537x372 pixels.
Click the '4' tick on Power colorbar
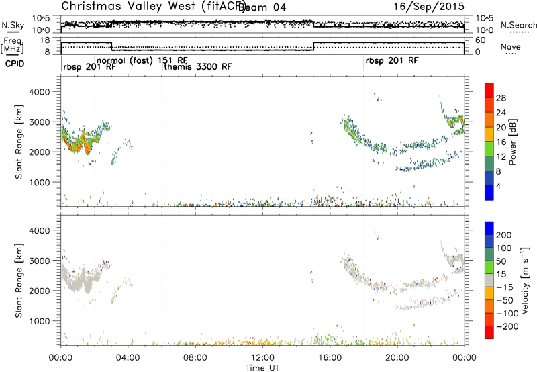tap(498, 186)
